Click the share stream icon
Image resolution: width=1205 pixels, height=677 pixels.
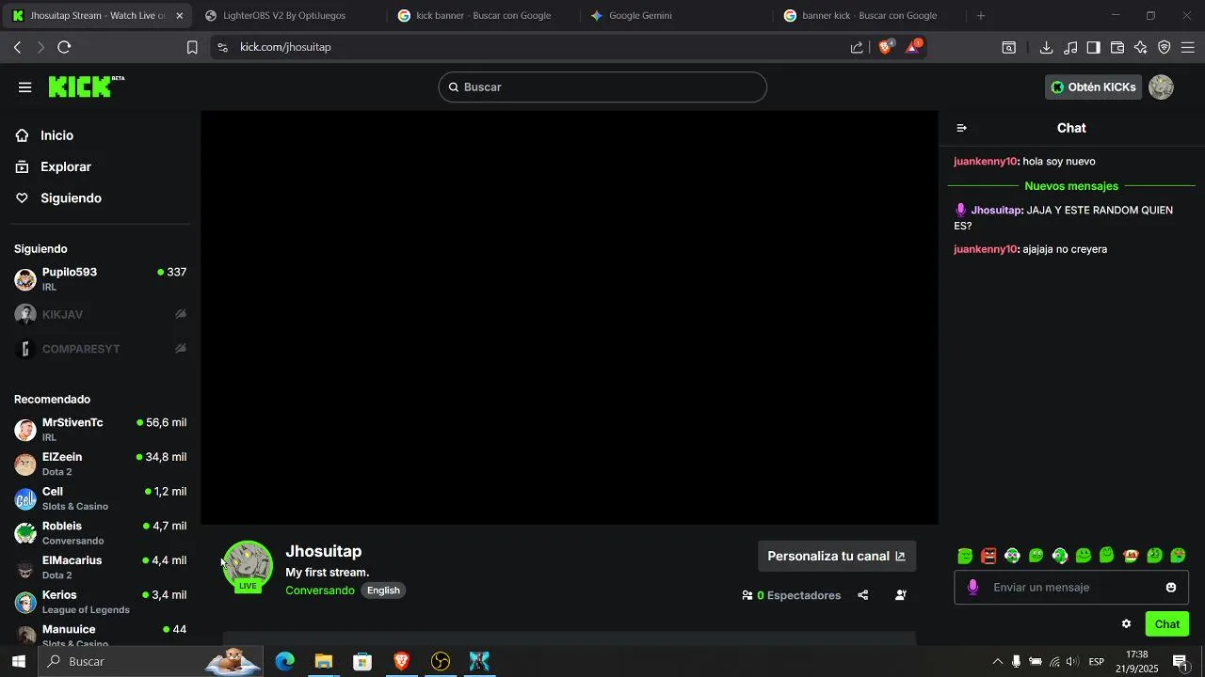point(863,595)
